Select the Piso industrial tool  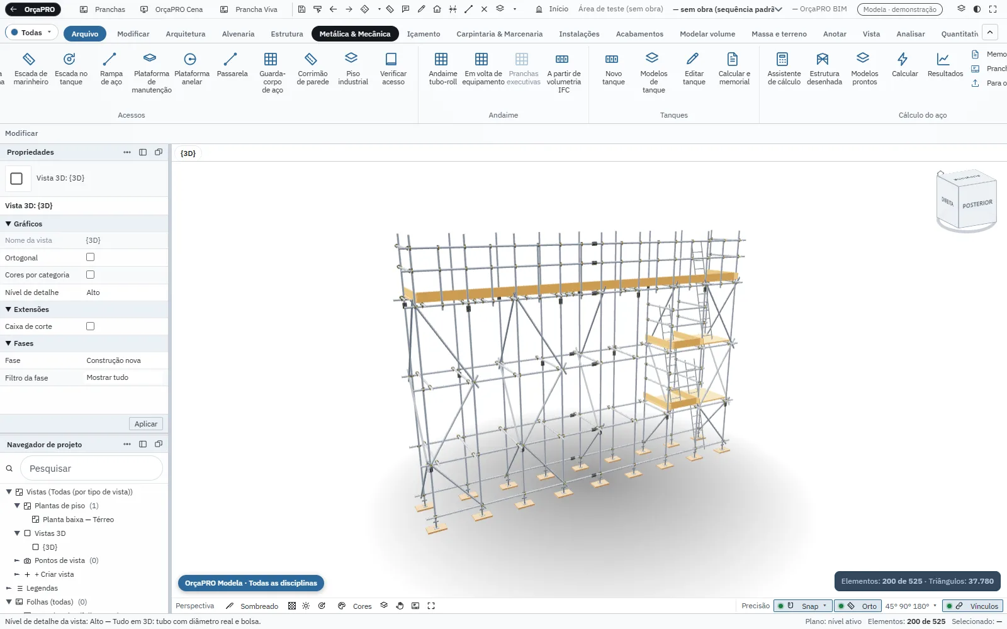point(352,69)
